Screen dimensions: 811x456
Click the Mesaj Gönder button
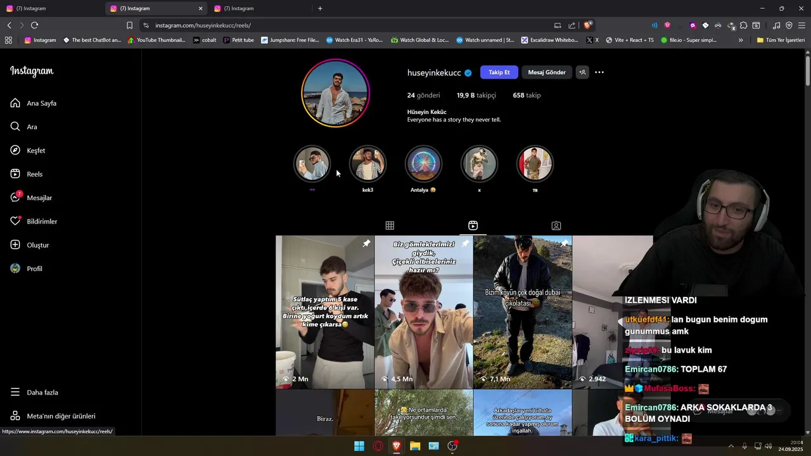547,72
